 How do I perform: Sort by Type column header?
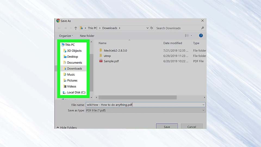[196, 43]
